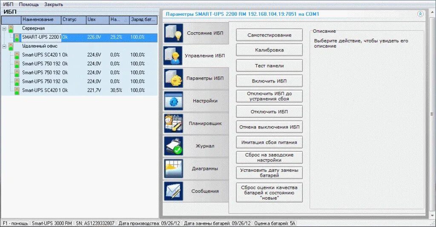Click the Удаленный офис group status icon
Viewport: 436px width, 227px height.
pos(11,46)
